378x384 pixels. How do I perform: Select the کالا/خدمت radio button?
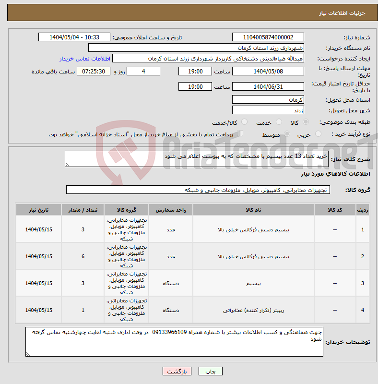[244, 122]
